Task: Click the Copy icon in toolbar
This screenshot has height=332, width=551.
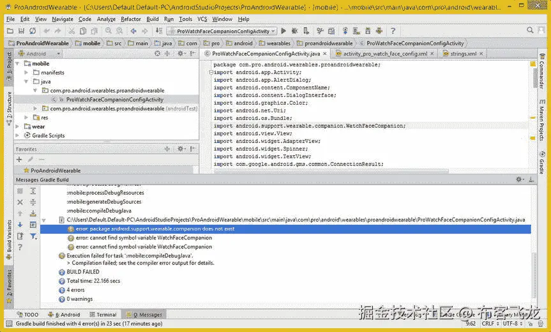Action: 83,31
